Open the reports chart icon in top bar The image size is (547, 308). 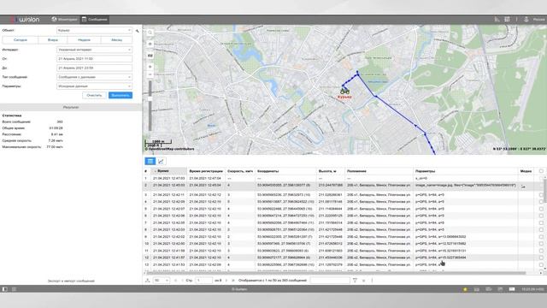click(497, 19)
